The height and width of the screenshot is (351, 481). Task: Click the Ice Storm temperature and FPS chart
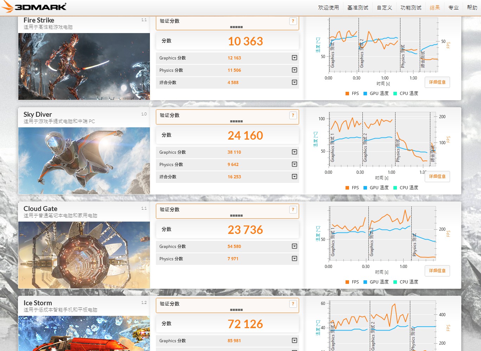pos(383,326)
